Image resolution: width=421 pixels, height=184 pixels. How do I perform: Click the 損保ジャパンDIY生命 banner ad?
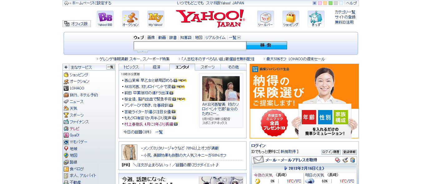pos(304,101)
